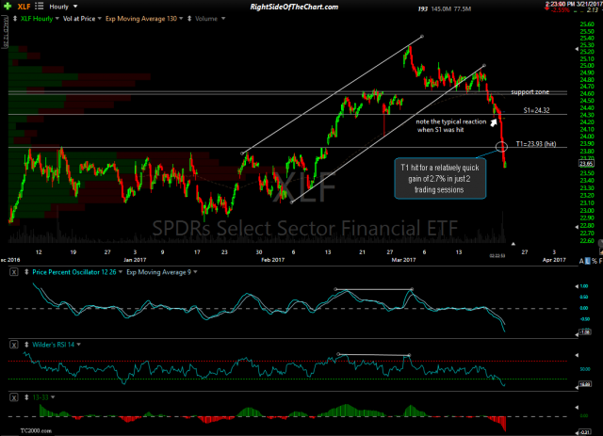Click the Feb 2017 date axis label

pos(272,260)
